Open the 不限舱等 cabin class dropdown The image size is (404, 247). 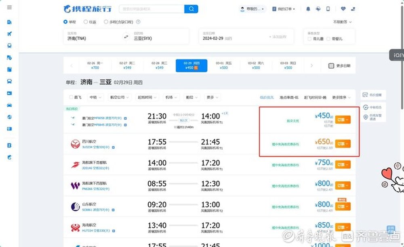(x=342, y=22)
